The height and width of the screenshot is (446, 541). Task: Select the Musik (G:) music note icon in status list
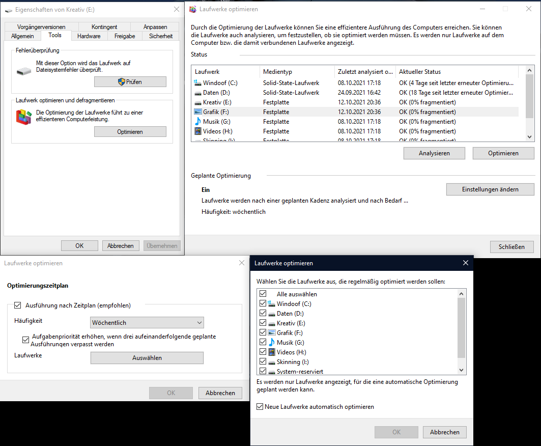198,122
